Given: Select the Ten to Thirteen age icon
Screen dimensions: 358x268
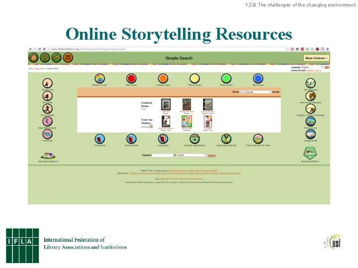Looking at the screenshot, I should click(48, 109).
